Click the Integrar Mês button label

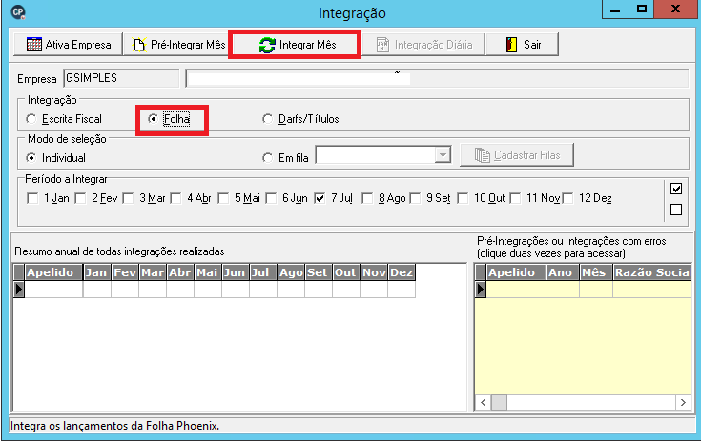[x=307, y=45]
